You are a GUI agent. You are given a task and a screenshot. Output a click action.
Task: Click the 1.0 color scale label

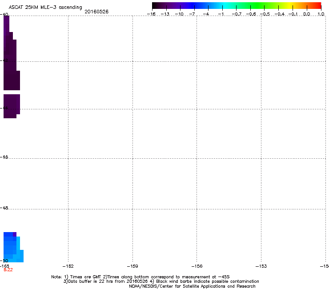coord(321,14)
